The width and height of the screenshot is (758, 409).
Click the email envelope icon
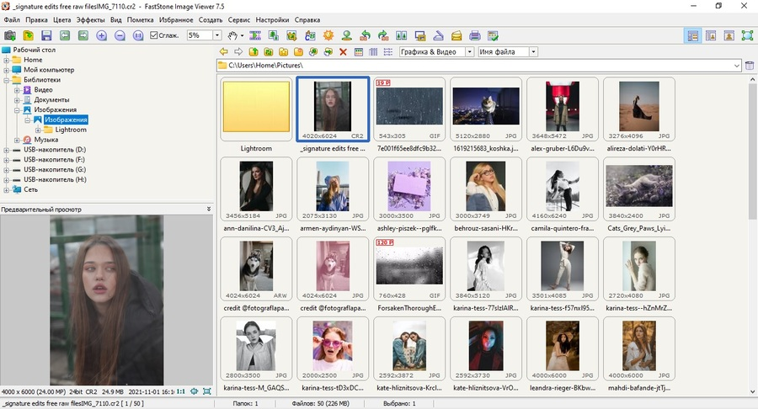point(456,35)
